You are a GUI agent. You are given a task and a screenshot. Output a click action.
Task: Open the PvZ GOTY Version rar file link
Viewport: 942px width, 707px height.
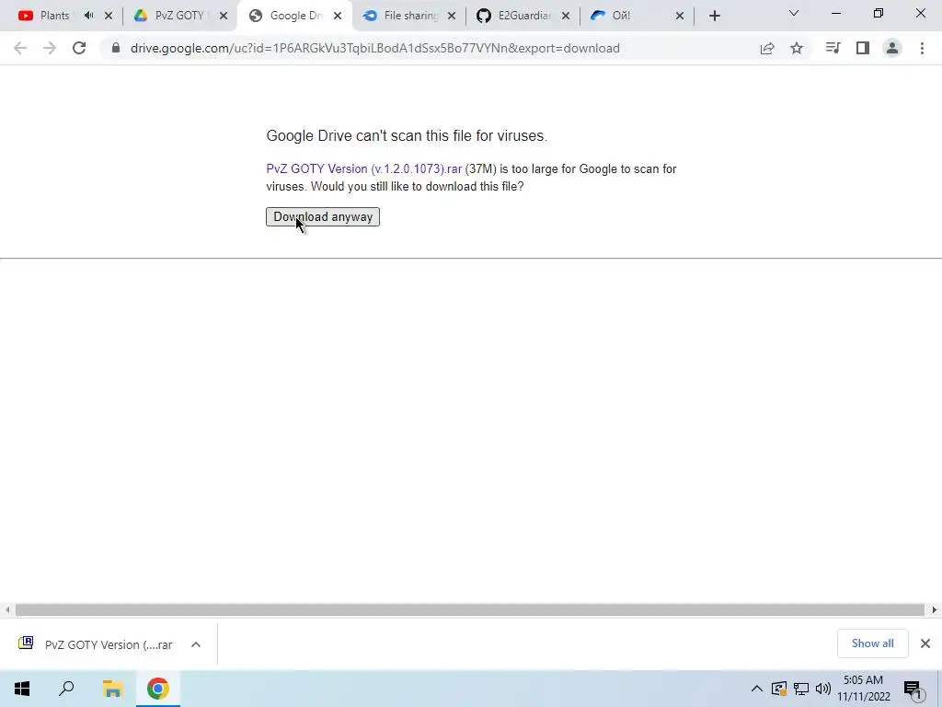[364, 169]
